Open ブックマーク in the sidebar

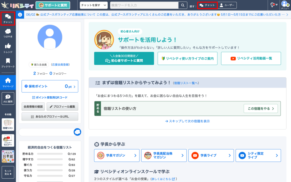coord(8,63)
